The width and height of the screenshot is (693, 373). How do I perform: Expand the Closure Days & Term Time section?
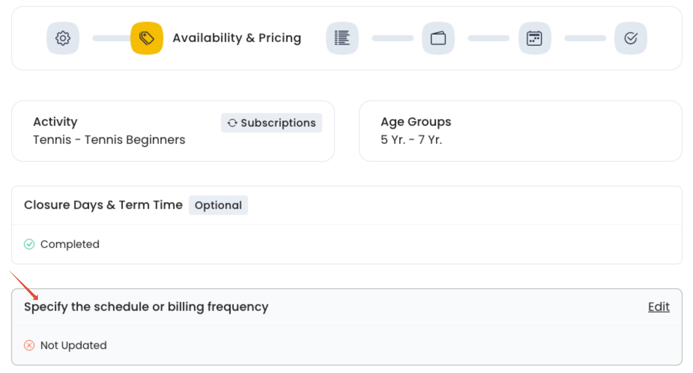[x=103, y=205]
